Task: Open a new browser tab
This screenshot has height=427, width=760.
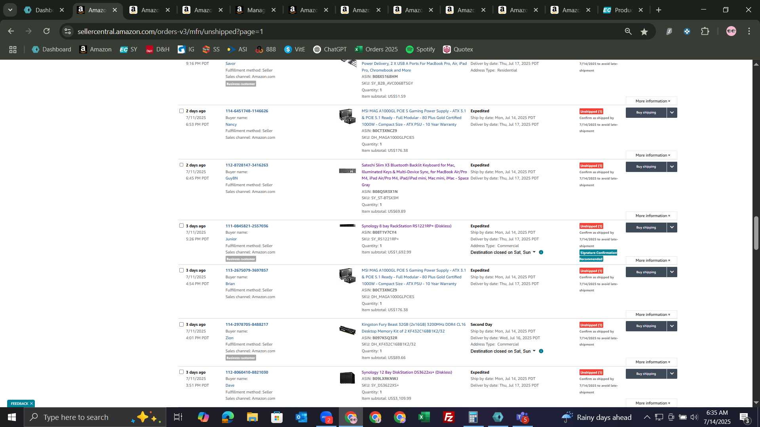Action: (659, 10)
